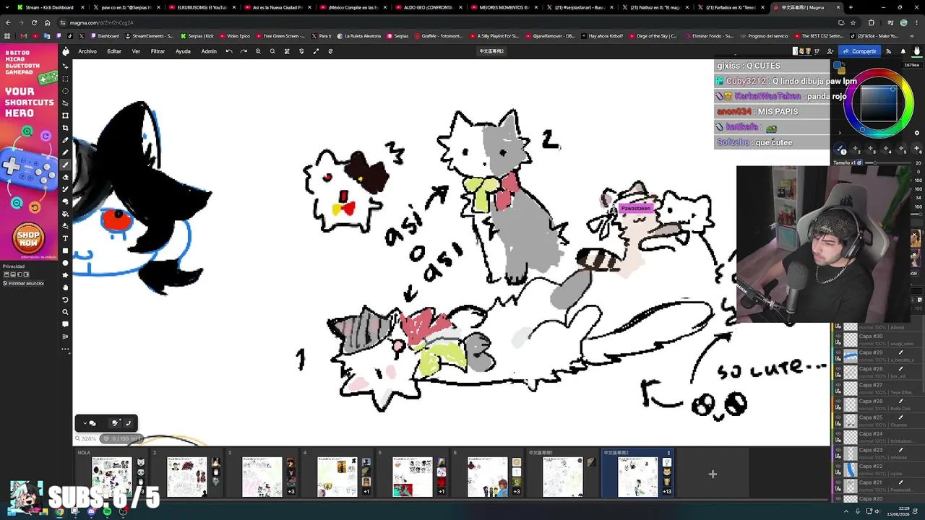
Task: Select the rectangular selection tool
Action: (65, 79)
